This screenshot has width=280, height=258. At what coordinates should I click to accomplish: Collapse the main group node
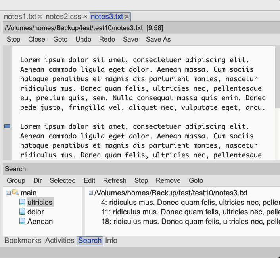pyautogui.click(x=9, y=193)
